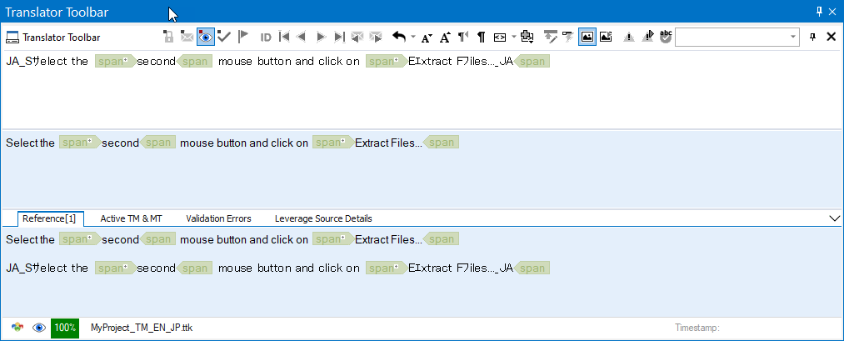The height and width of the screenshot is (341, 844).
Task: Open the dropdown arrow next to undo
Action: [x=413, y=38]
